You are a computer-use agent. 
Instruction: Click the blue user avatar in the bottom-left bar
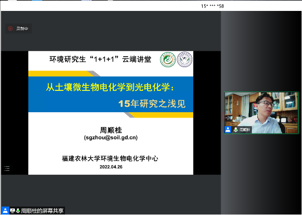pyautogui.click(x=5, y=211)
